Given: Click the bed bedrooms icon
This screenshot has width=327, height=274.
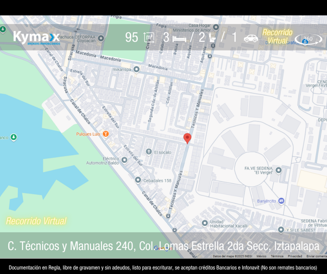Looking at the screenshot, I should (x=179, y=39).
